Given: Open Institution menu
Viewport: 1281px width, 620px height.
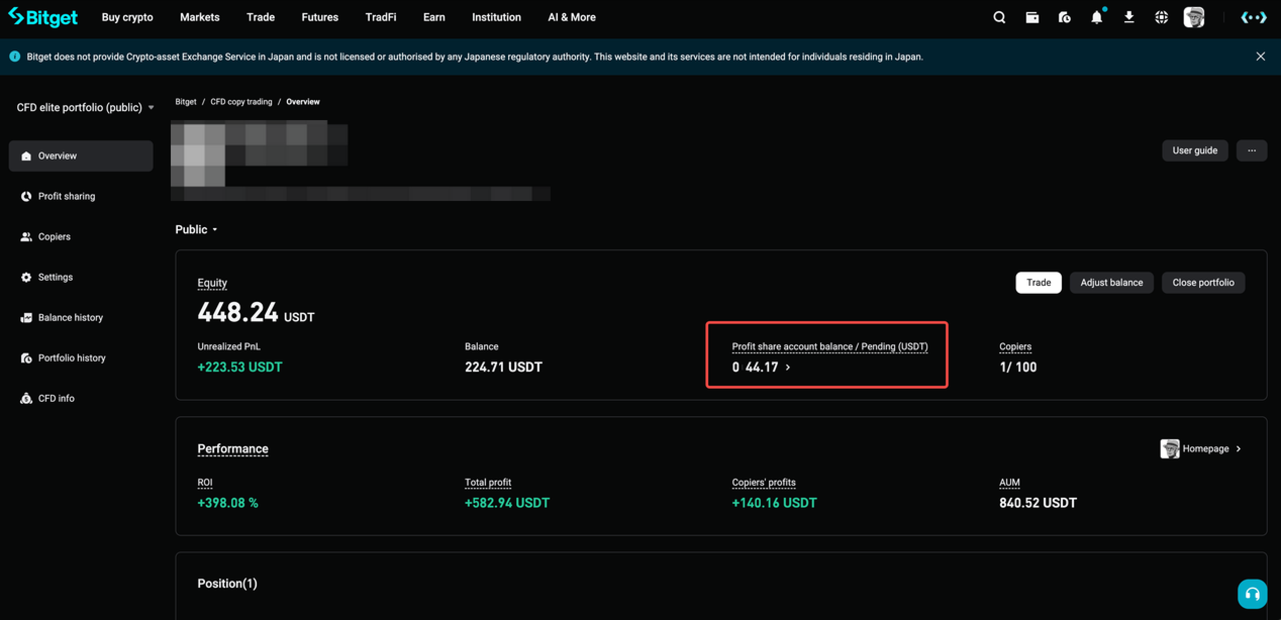Looking at the screenshot, I should point(497,17).
